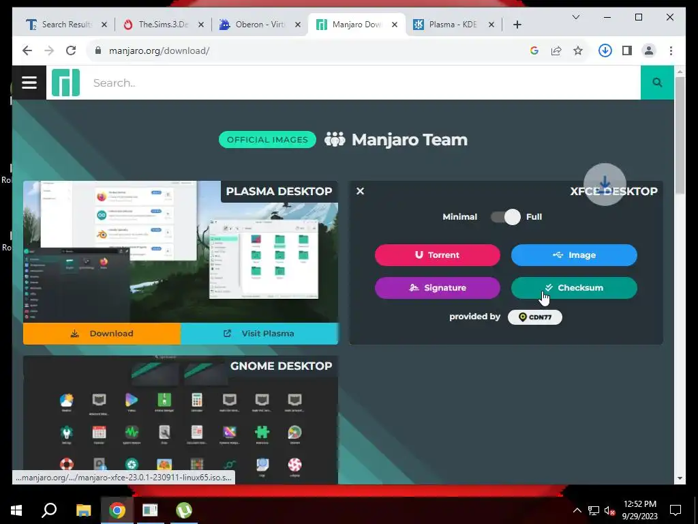Switch to The.Sims.3 tab
Screen dimensions: 698x524
point(164,25)
